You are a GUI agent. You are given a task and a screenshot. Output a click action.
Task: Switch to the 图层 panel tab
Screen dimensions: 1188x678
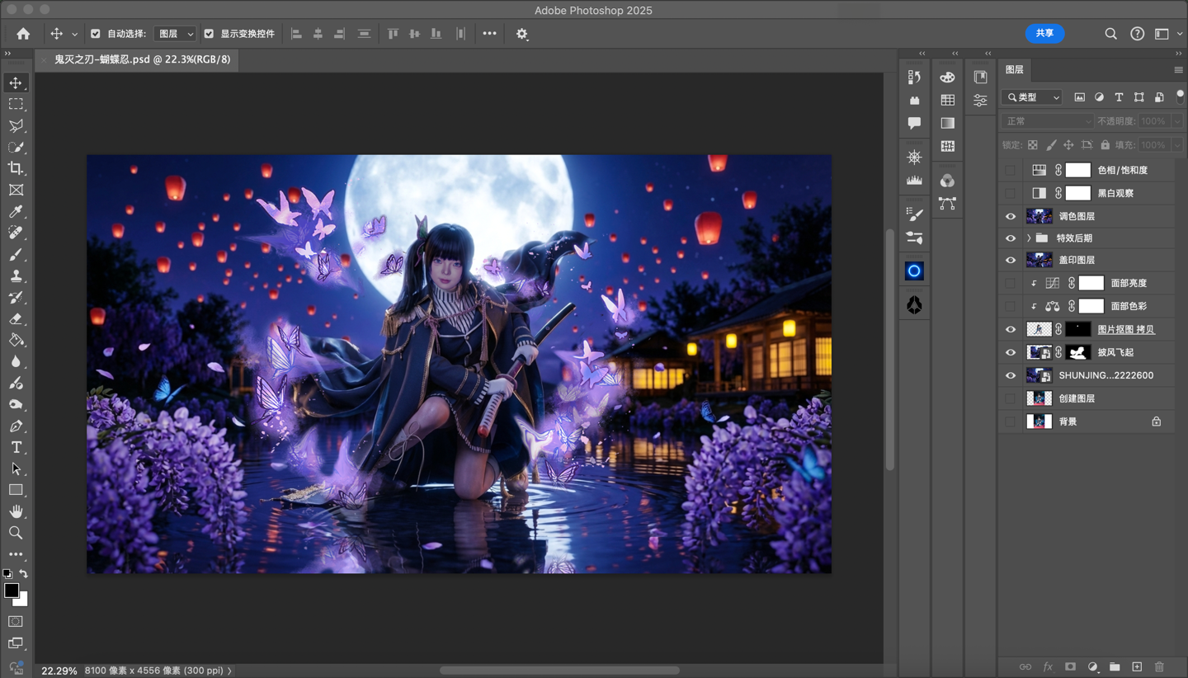(x=1015, y=70)
